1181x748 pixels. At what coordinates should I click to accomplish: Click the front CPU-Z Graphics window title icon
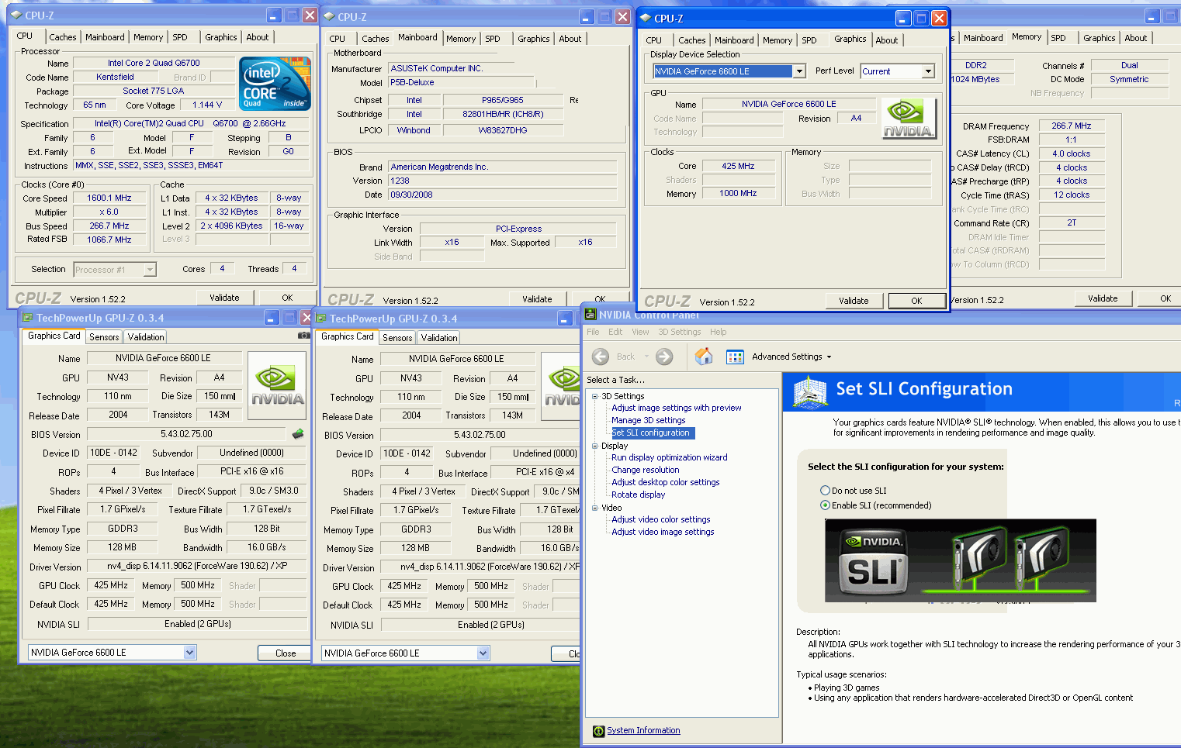pyautogui.click(x=645, y=18)
